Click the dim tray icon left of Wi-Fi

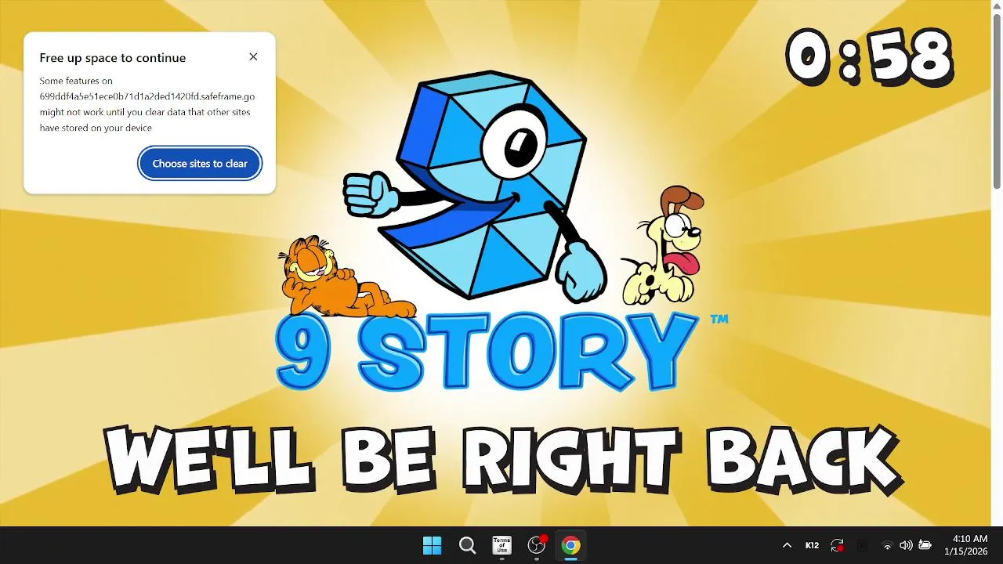(863, 545)
